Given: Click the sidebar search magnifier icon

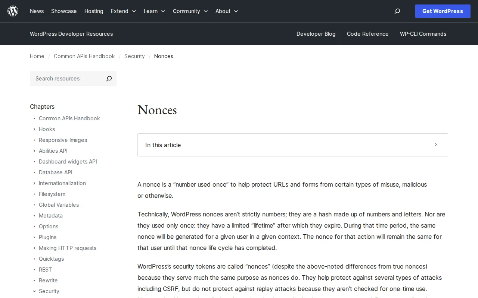Looking at the screenshot, I should click(109, 79).
